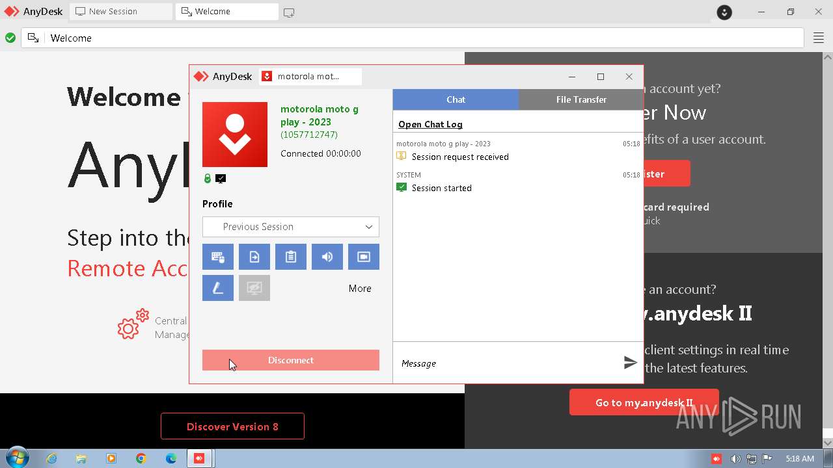The height and width of the screenshot is (468, 833).
Task: Switch to the New Session tab
Action: pyautogui.click(x=121, y=11)
